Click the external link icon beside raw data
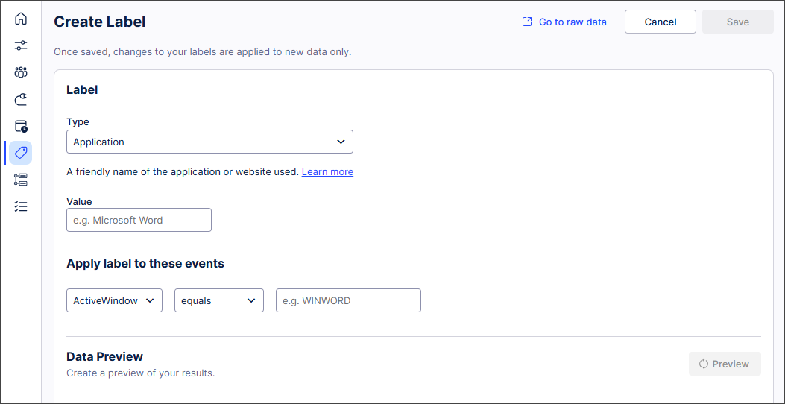 click(527, 22)
